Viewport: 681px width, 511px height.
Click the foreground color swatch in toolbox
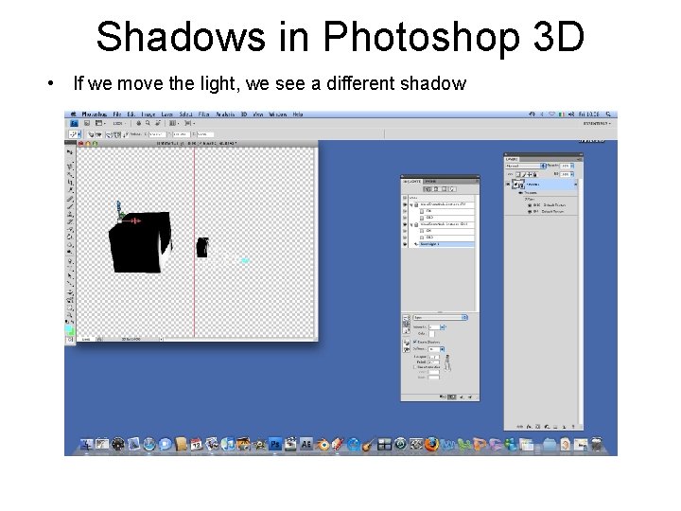click(69, 330)
